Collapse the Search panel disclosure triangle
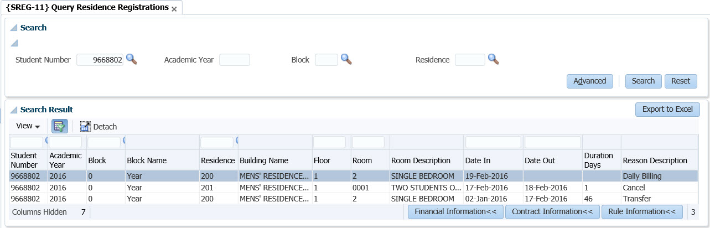This screenshot has height=228, width=710. point(13,28)
